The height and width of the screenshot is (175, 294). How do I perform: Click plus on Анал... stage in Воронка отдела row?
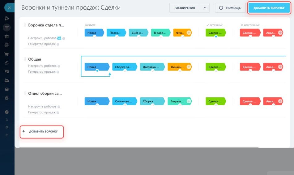(280, 33)
